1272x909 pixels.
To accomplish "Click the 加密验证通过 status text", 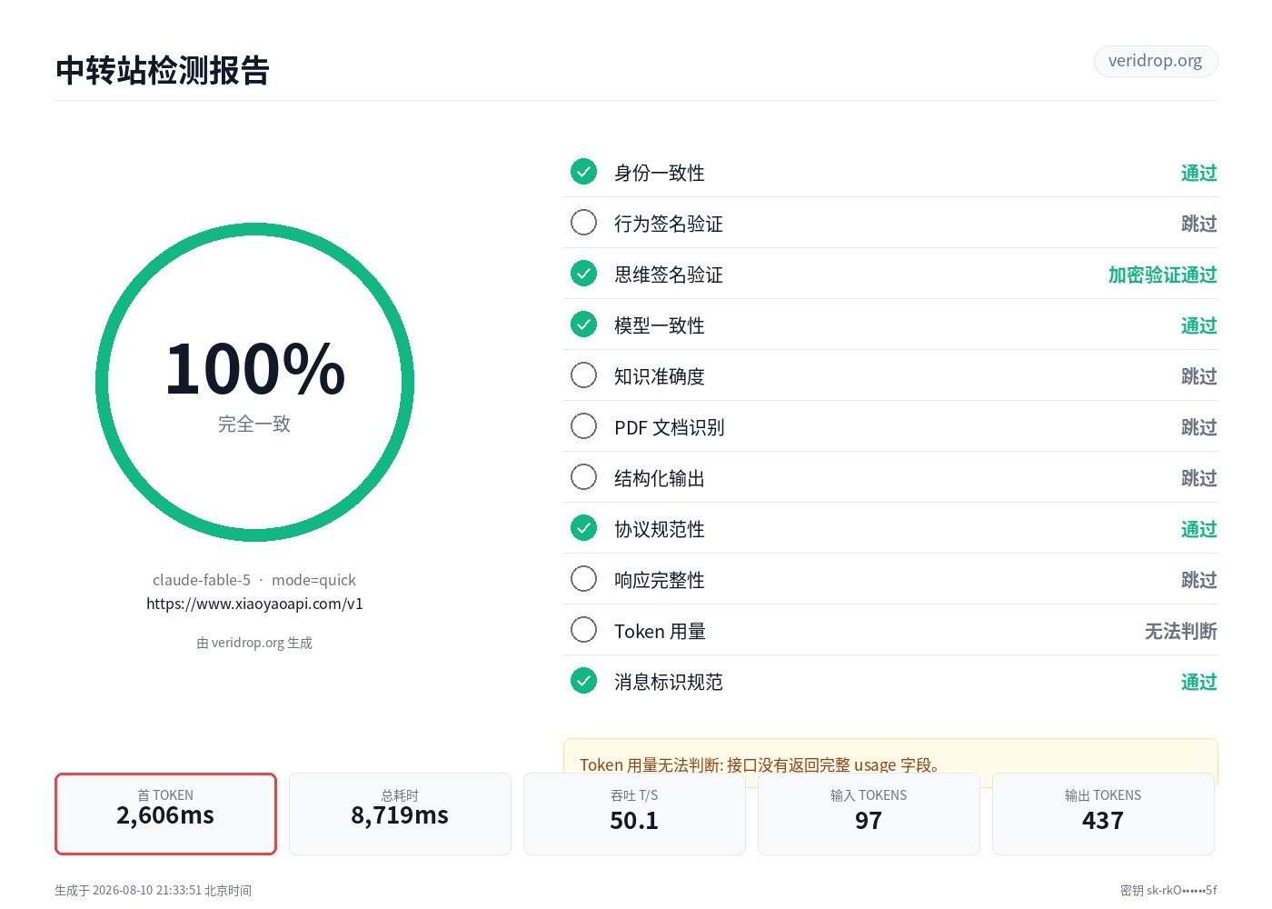I will tap(1162, 275).
